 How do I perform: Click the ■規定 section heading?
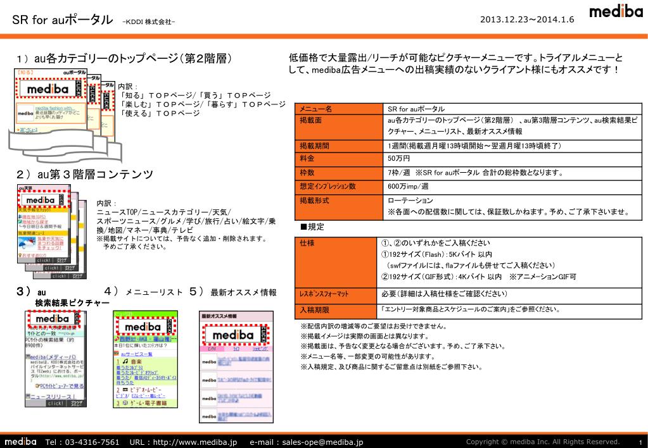pyautogui.click(x=312, y=227)
